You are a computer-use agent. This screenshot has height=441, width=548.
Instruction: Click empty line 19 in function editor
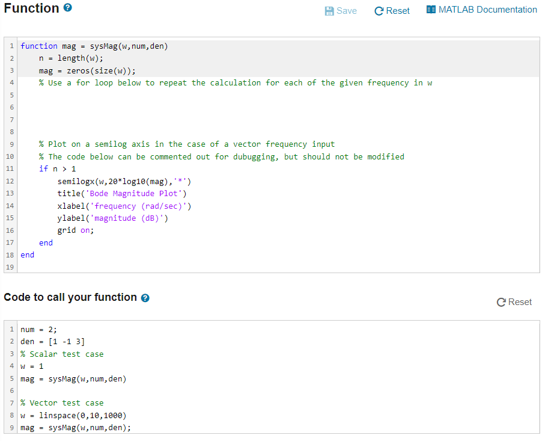[x=278, y=267]
